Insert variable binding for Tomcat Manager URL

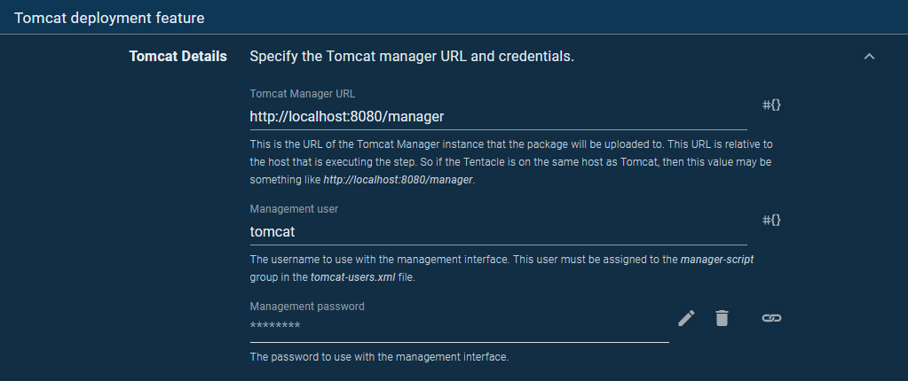(x=771, y=105)
